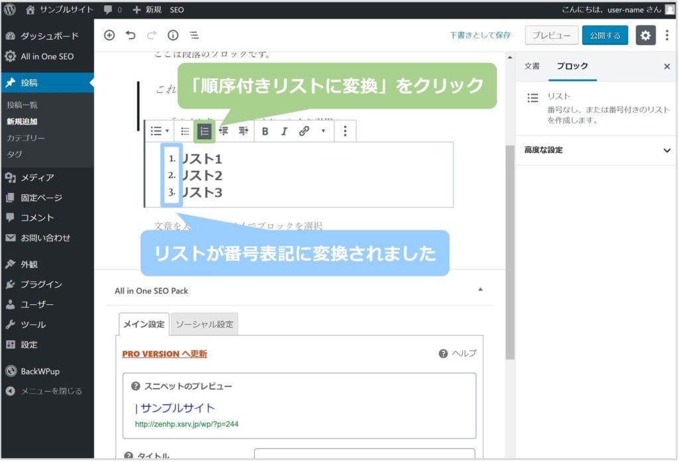Select the ソーシャル設定 tab
Screen dimensions: 679x462
(x=204, y=324)
